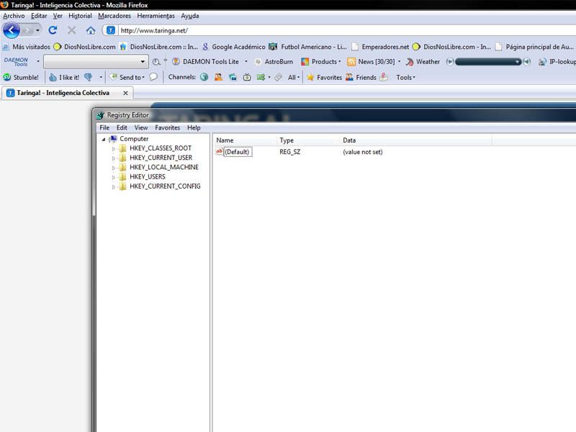The height and width of the screenshot is (432, 576).
Task: Expand HKEY_LOCAL_MACHINE key
Action: coord(114,168)
